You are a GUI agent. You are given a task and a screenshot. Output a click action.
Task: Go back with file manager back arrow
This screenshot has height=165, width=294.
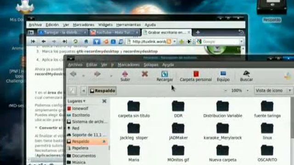pyautogui.click(x=73, y=74)
